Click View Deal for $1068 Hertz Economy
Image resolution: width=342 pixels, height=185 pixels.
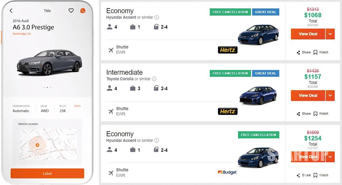(x=308, y=34)
